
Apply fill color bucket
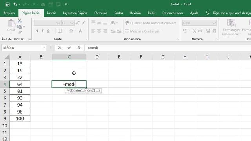click(x=71, y=31)
